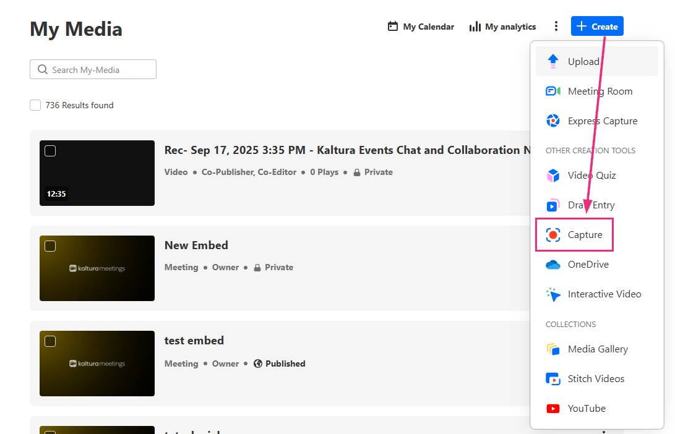Screen dimensions: 675x434
Task: Open the Rec- Sep 17, 2025 video title
Action: 347,150
